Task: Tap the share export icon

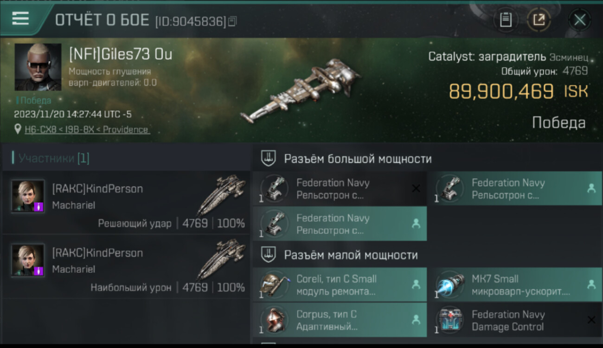Action: coord(539,20)
